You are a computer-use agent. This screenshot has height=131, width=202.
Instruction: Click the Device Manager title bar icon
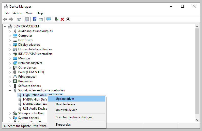(x=6, y=6)
